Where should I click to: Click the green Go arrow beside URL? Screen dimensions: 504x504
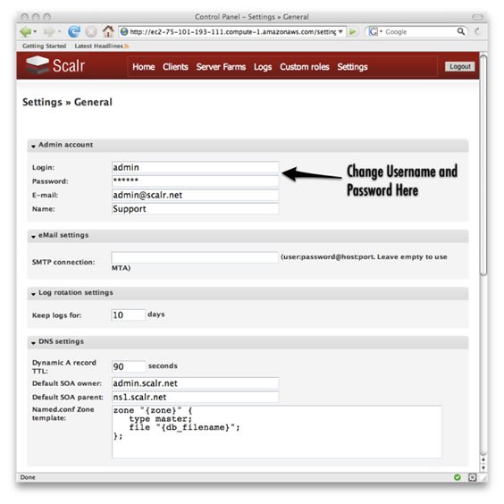pos(353,32)
